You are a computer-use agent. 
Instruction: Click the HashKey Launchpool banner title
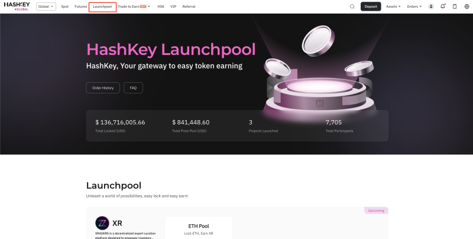[x=171, y=50]
